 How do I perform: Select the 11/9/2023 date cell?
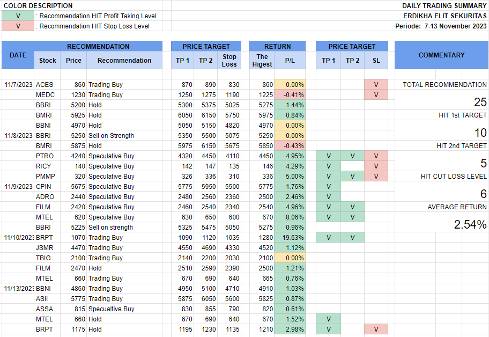click(x=18, y=187)
